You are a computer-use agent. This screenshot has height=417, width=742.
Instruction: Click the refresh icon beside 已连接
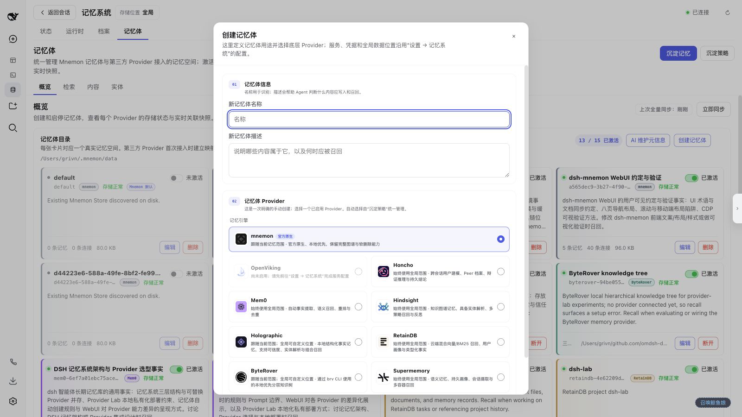point(728,13)
